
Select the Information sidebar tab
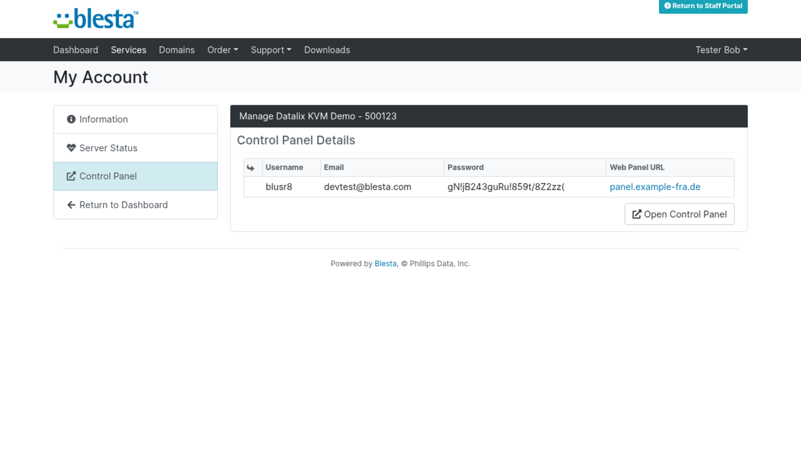point(136,120)
